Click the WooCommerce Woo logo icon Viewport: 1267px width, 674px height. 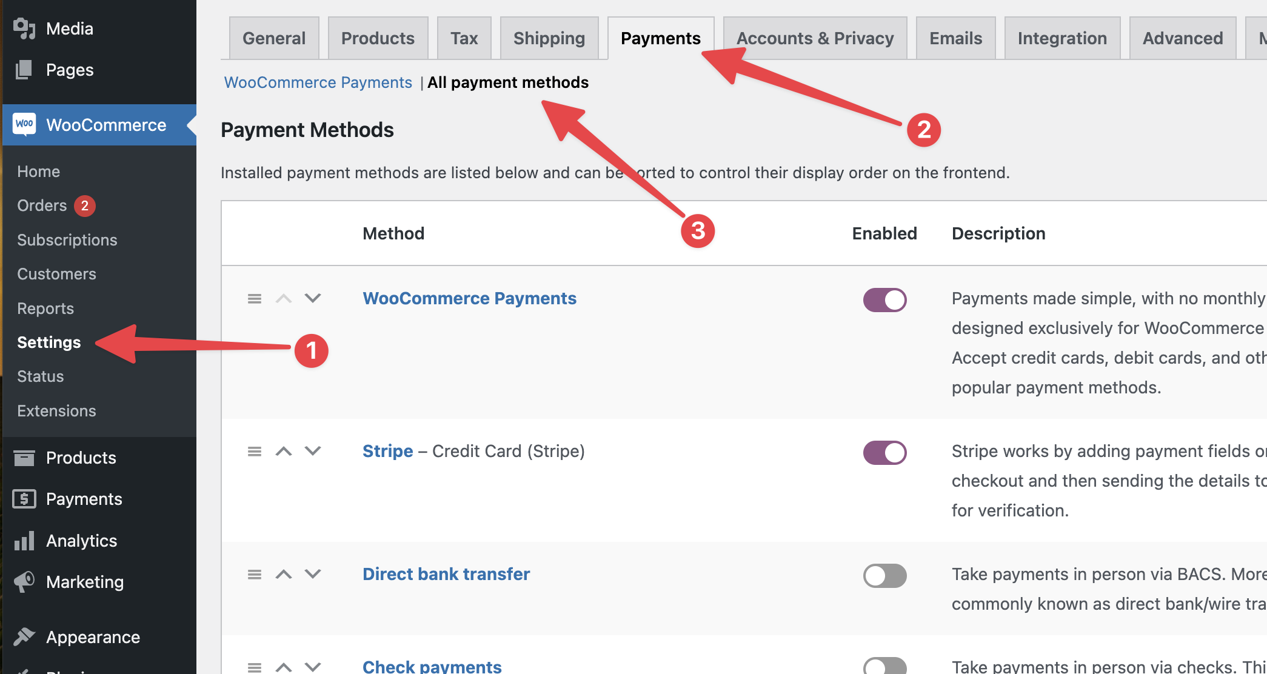(24, 124)
